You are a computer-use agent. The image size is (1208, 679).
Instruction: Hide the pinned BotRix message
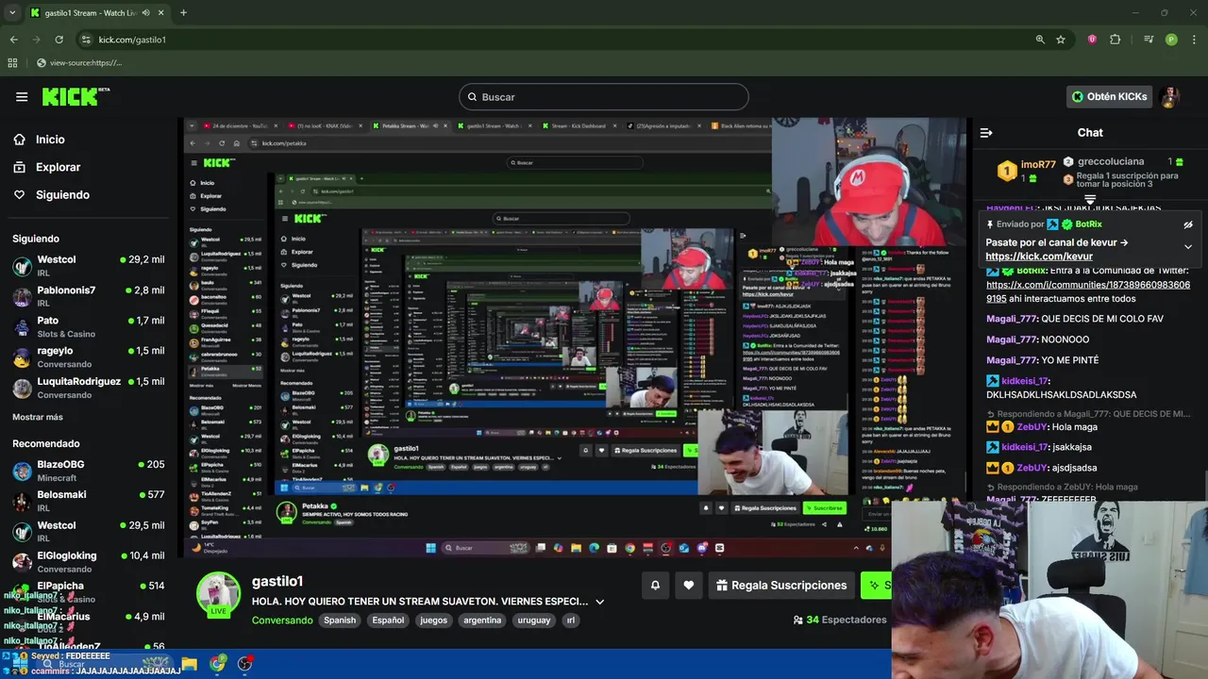tap(1188, 224)
